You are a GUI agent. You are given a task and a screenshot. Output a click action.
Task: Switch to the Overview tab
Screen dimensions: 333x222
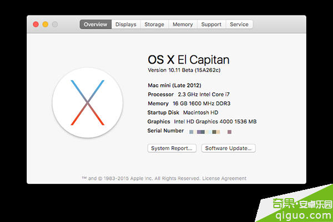[x=95, y=24]
